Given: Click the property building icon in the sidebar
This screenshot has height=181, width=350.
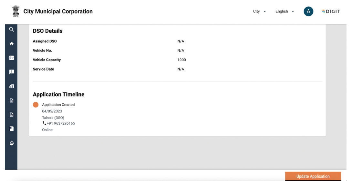Looking at the screenshot, I should point(11,86).
